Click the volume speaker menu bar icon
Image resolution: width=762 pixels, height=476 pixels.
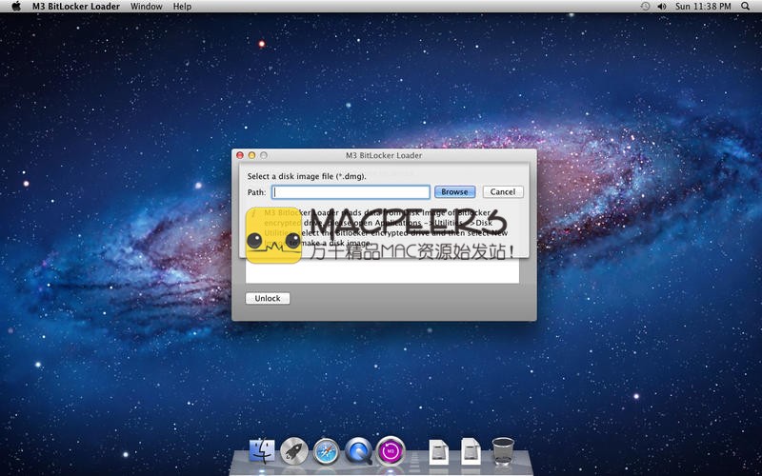662,6
